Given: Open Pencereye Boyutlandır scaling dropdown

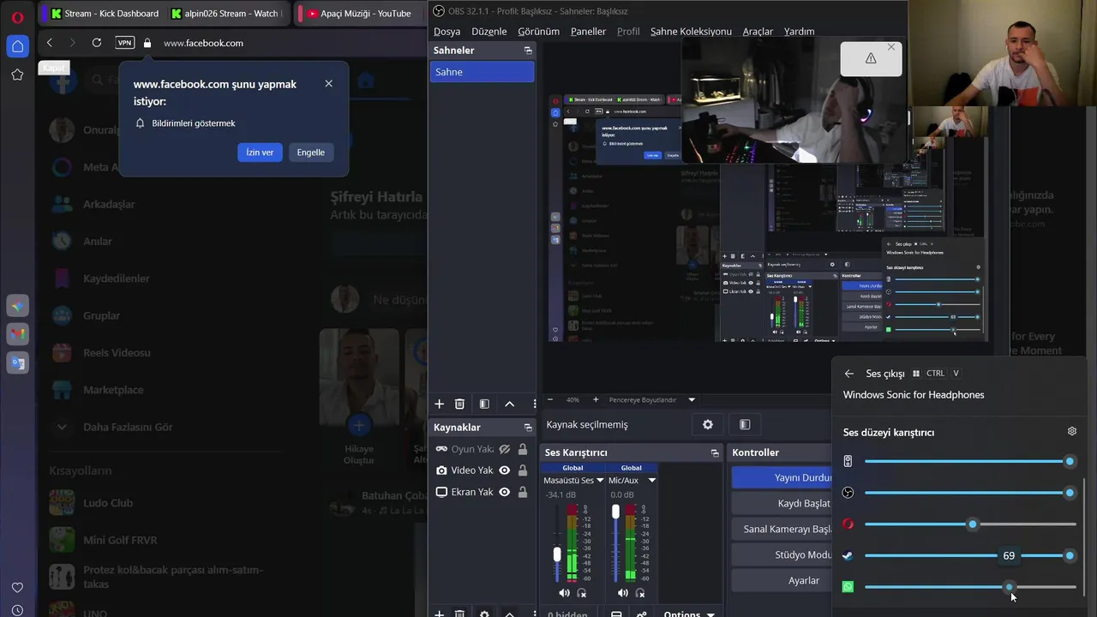Looking at the screenshot, I should point(692,399).
